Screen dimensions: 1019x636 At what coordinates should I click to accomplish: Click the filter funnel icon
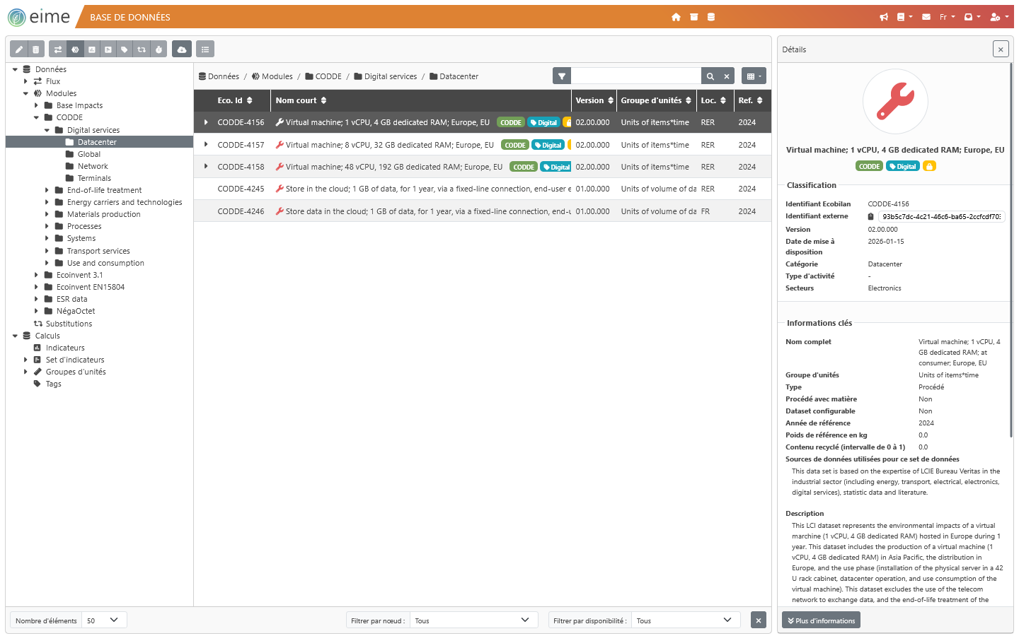tap(562, 76)
